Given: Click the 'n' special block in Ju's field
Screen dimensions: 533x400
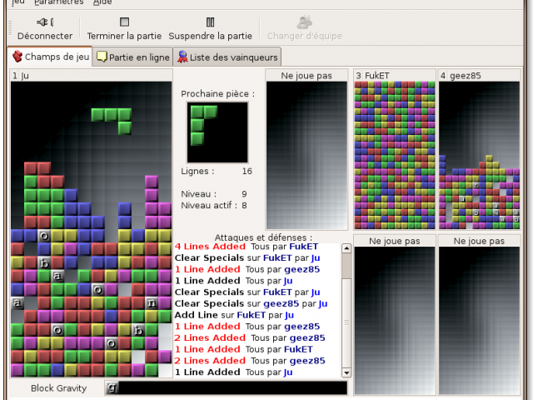Looking at the screenshot, I should (152, 302).
